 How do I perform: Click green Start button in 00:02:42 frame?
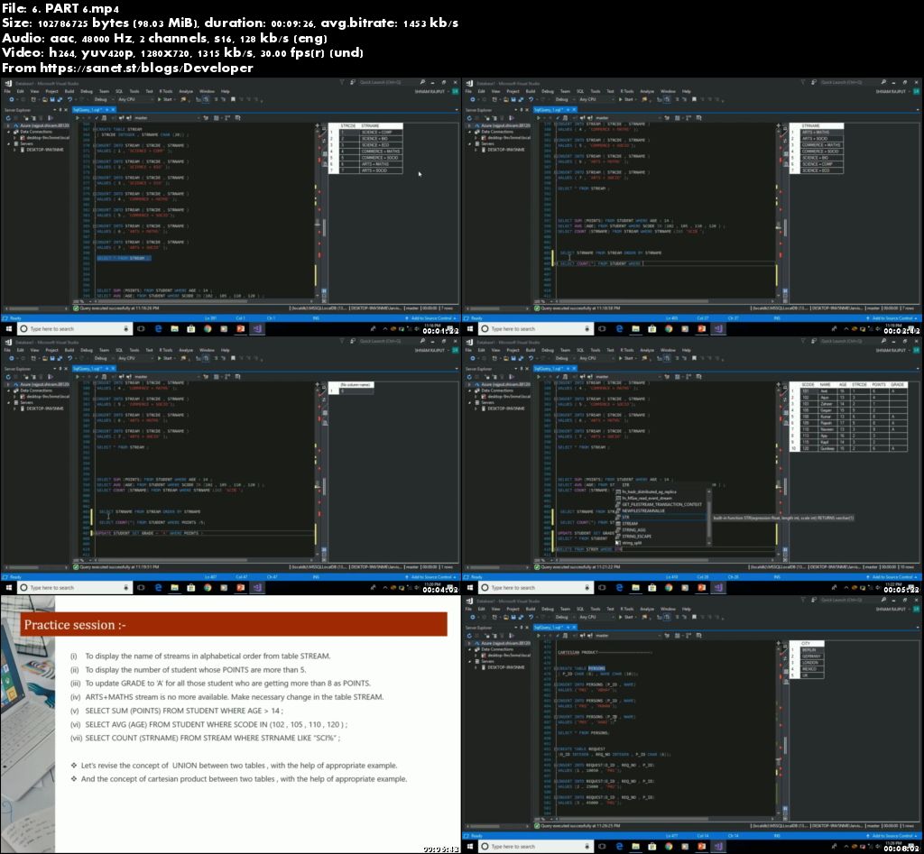tap(626, 99)
